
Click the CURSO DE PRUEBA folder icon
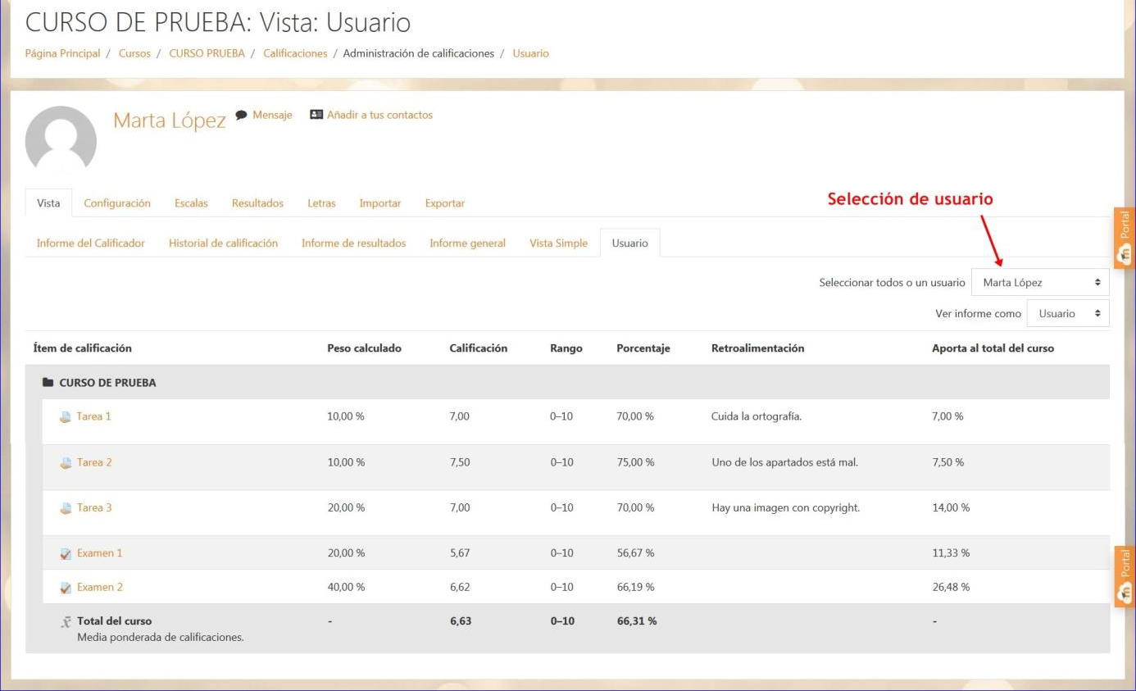coord(48,383)
